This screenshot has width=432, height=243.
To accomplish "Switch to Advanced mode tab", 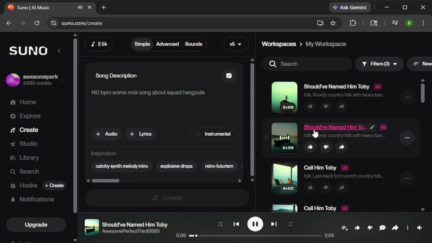I will (x=167, y=44).
